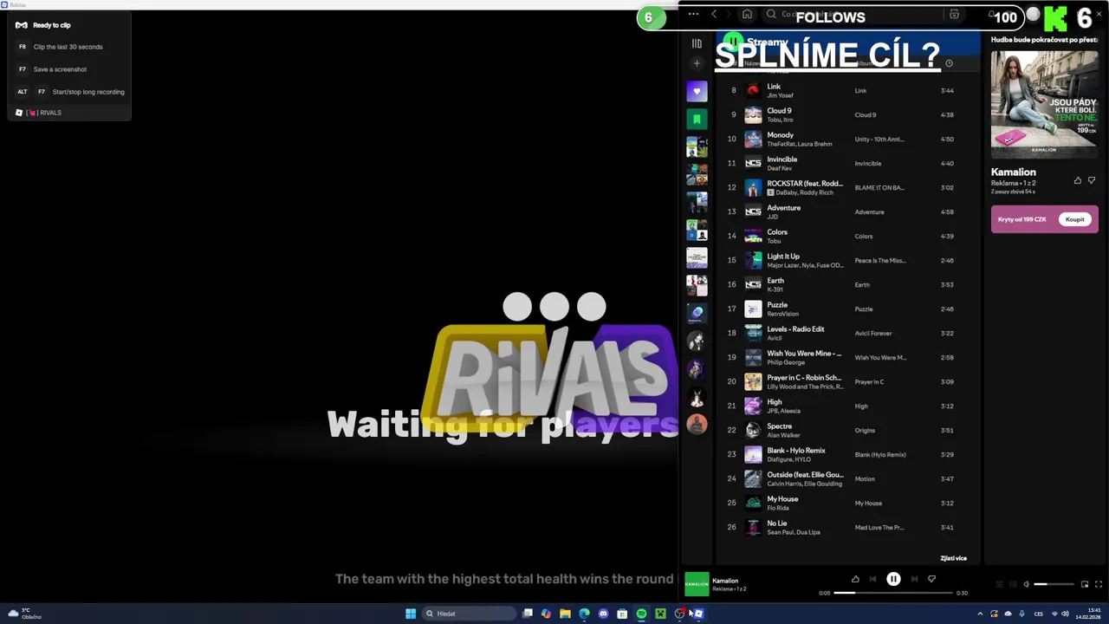Viewport: 1109px width, 624px height.
Task: Like the Kamalion ad with thumbs up in player bar
Action: point(855,579)
